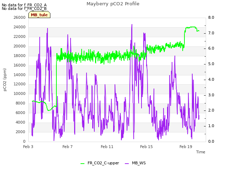Click the 2.0 right axis value
The width and height of the screenshot is (227, 170).
coord(211,110)
